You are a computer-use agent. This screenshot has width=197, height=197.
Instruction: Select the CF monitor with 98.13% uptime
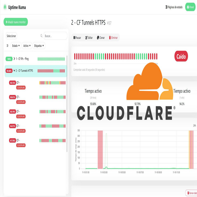click(x=37, y=85)
